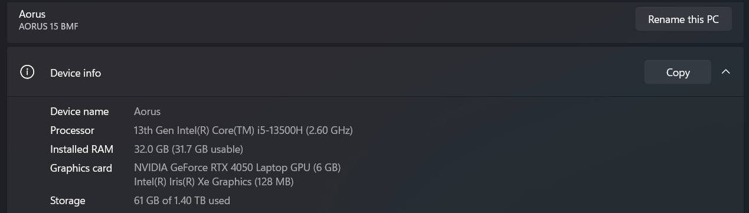The image size is (749, 213).
Task: Click the Device info header row
Action: pos(375,72)
